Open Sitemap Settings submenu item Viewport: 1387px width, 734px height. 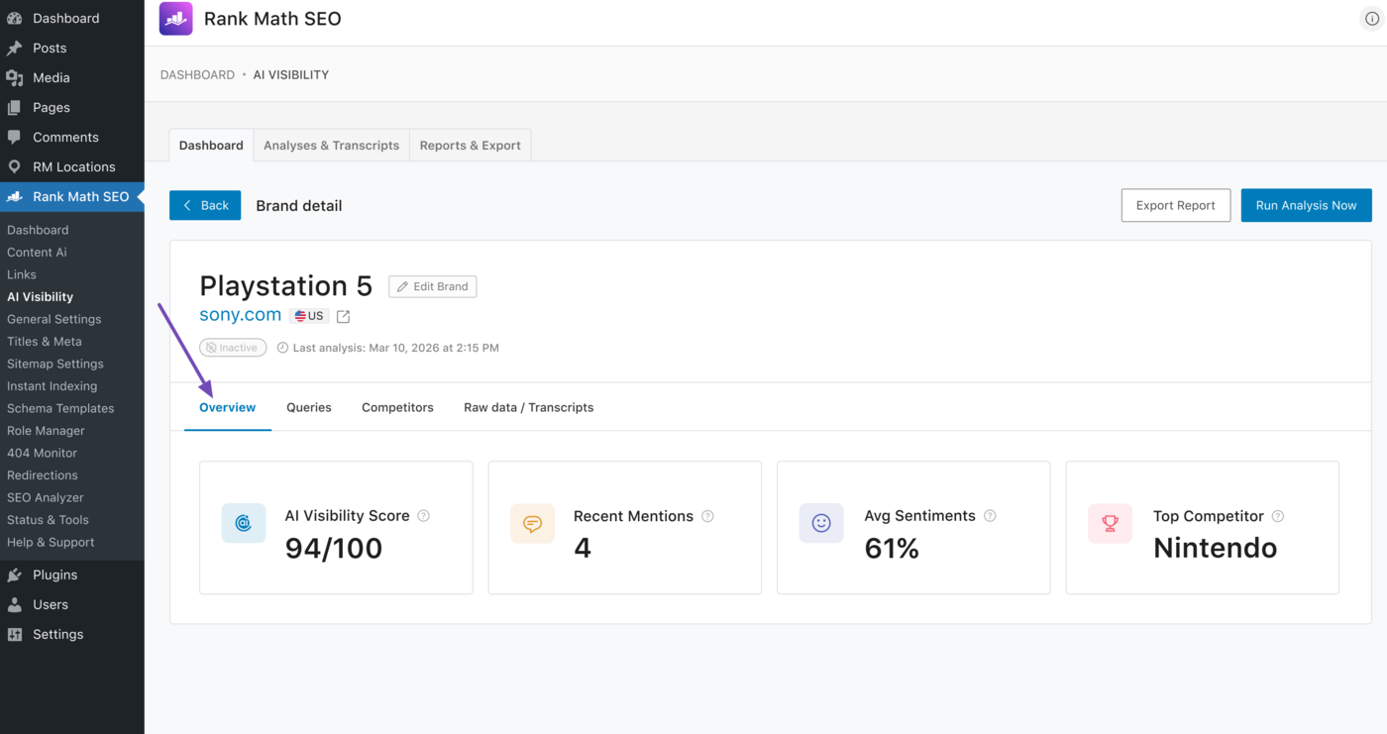54,364
